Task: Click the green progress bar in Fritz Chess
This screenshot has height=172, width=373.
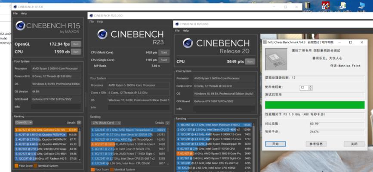Action: point(315,105)
